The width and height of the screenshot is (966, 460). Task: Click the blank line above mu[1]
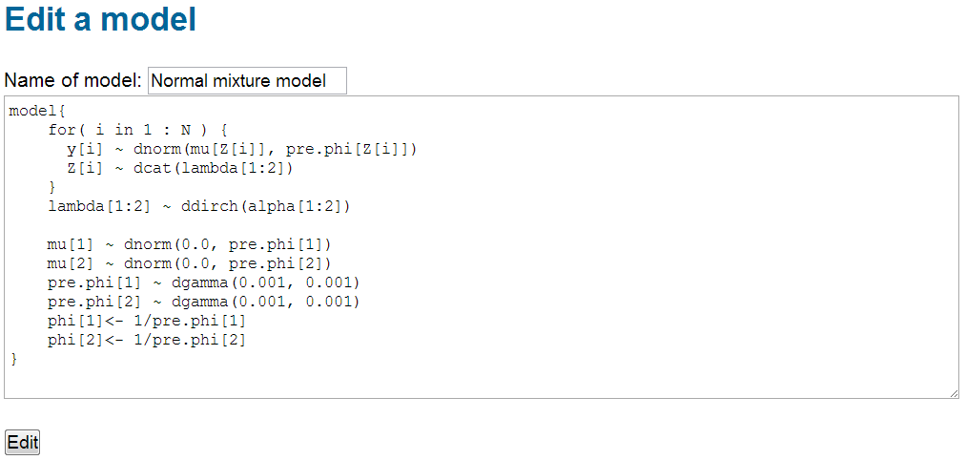pyautogui.click(x=286, y=225)
